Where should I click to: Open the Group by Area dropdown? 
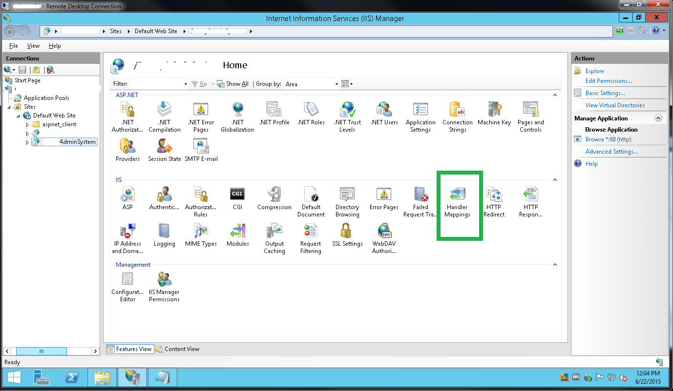[x=336, y=83]
